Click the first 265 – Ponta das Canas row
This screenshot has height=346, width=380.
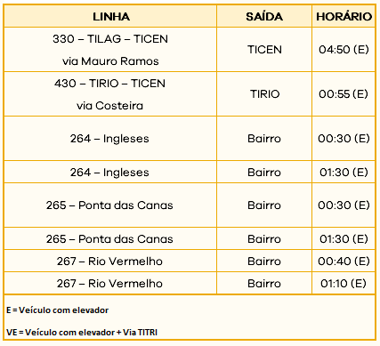click(x=190, y=205)
